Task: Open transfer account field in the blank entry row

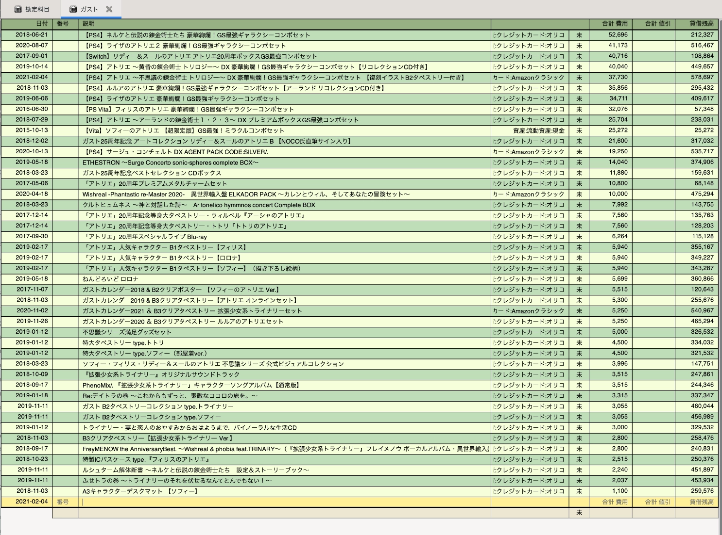Action: click(530, 502)
